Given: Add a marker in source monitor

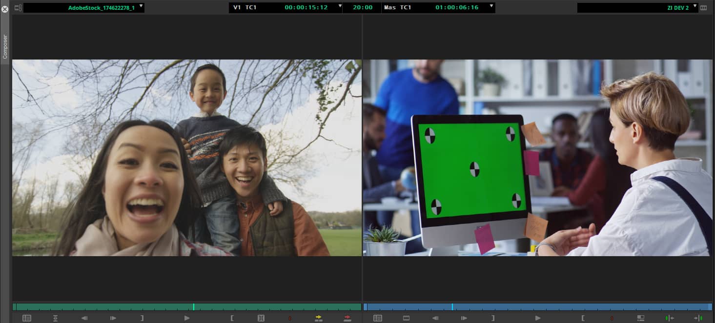Looking at the screenshot, I should point(290,318).
